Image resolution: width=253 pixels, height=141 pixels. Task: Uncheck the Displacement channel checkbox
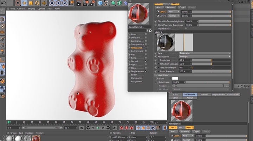pos(146,71)
